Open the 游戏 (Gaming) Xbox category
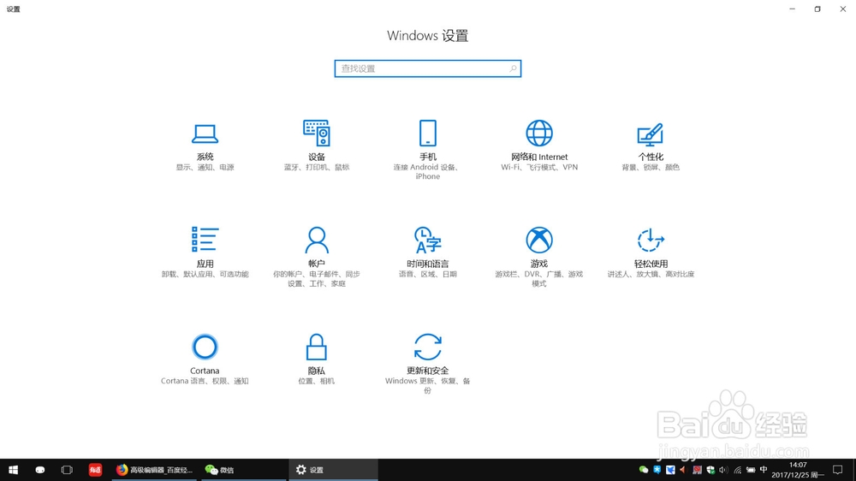Viewport: 856px width, 481px height. coord(538,257)
